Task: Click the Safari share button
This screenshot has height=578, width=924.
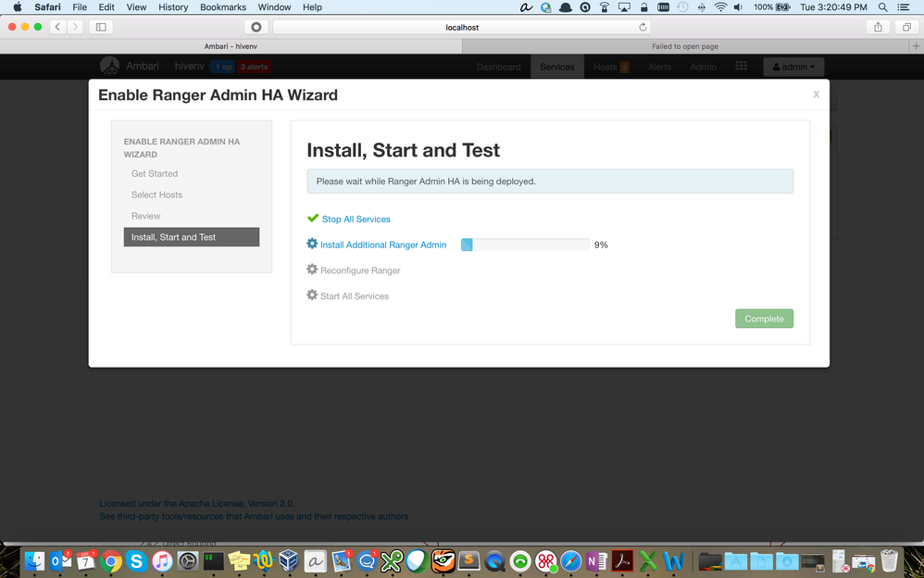Action: click(x=878, y=27)
